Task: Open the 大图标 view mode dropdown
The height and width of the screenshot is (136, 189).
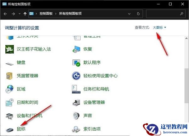Action: (159, 28)
